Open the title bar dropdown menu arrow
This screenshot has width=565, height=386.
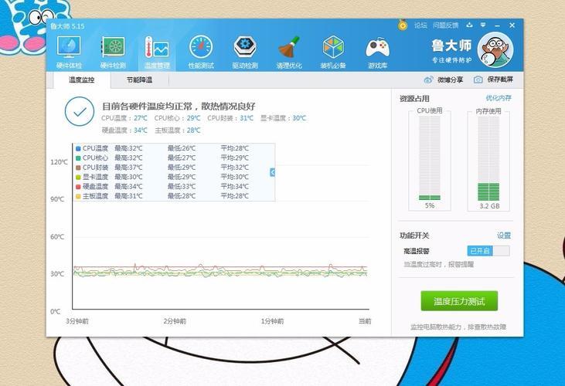coord(483,25)
